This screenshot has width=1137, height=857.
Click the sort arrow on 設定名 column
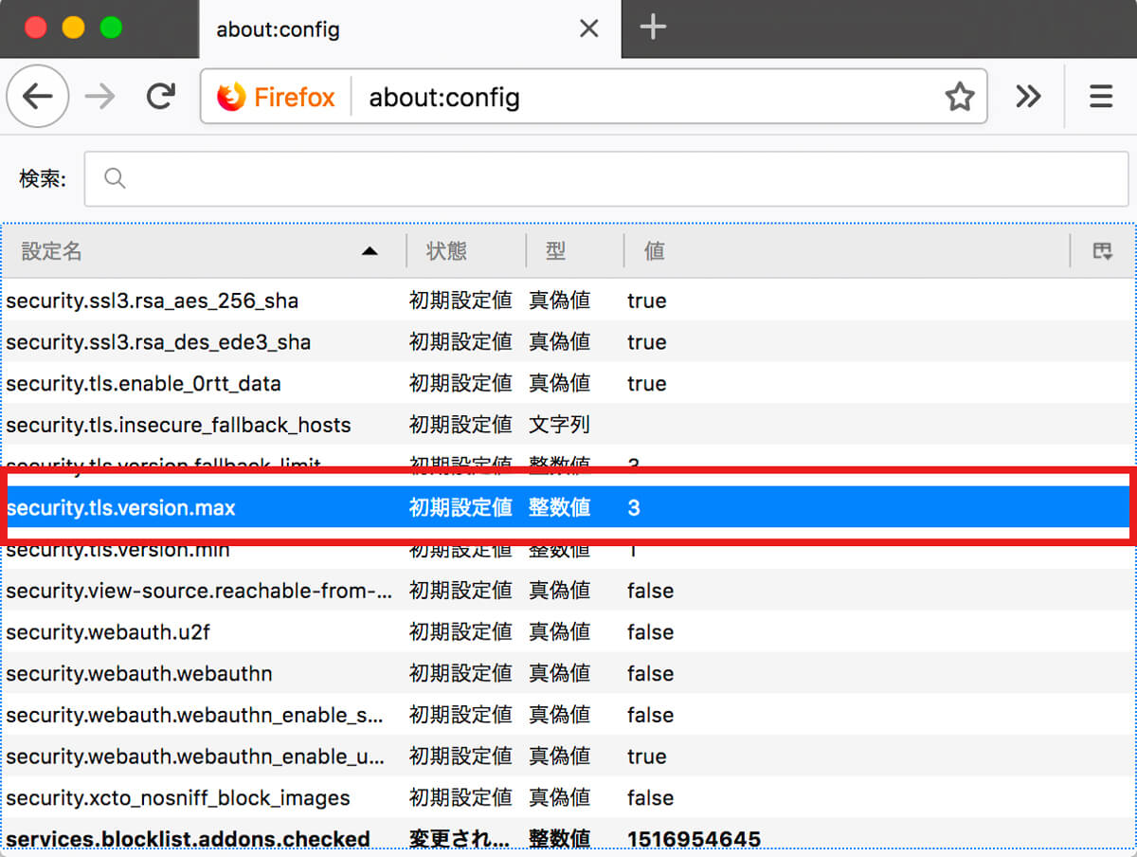click(369, 251)
